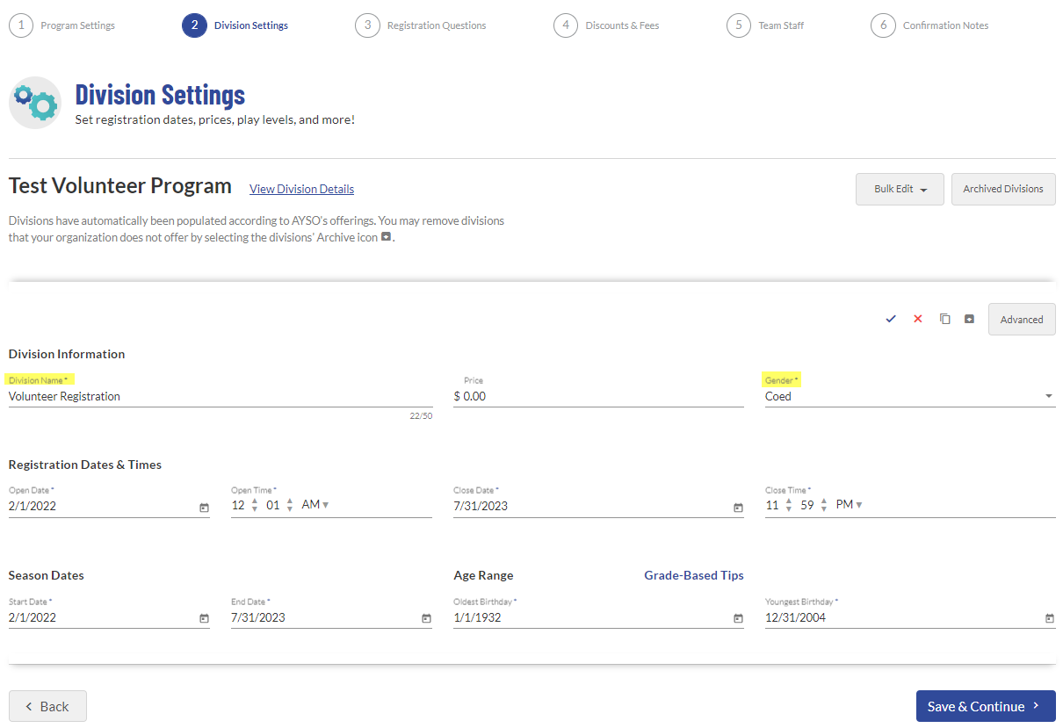Increase the Open Time hour stepper
The height and width of the screenshot is (728, 1063).
point(255,501)
